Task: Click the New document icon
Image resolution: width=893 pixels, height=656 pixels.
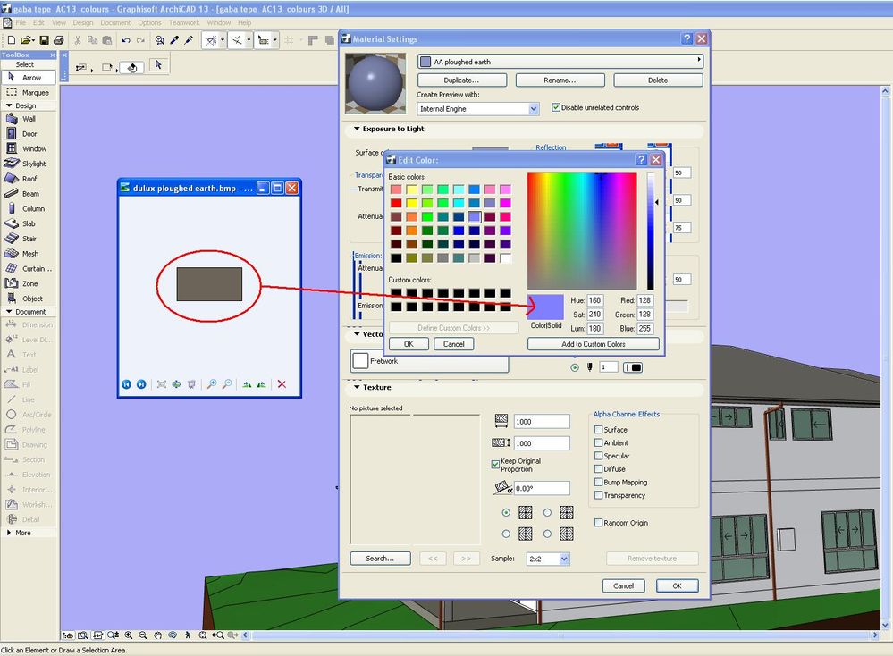Action: click(12, 40)
